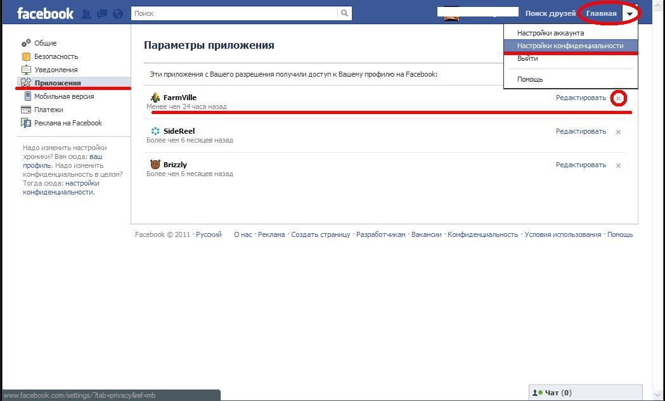Go to Главная in top bar

(x=601, y=13)
